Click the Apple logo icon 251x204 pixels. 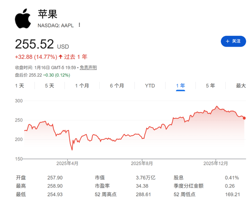coord(23,18)
